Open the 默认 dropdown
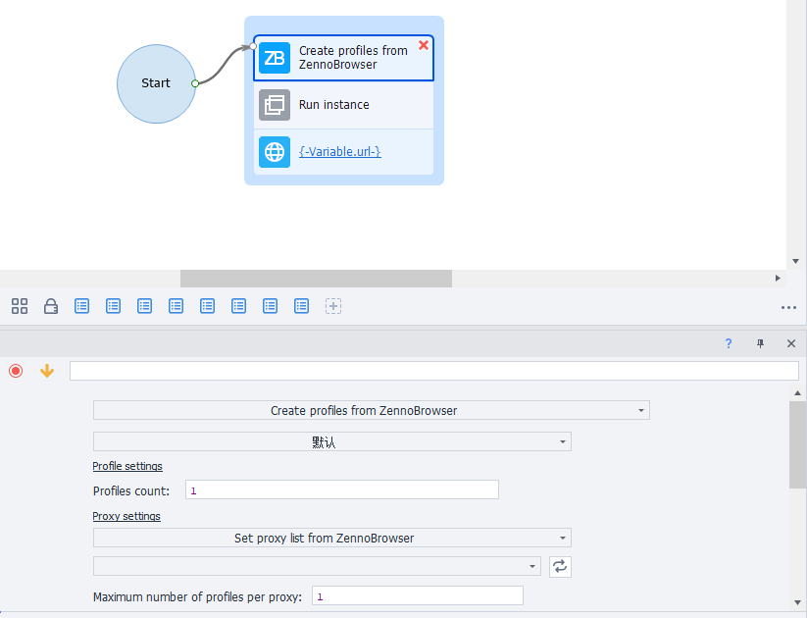 point(332,441)
